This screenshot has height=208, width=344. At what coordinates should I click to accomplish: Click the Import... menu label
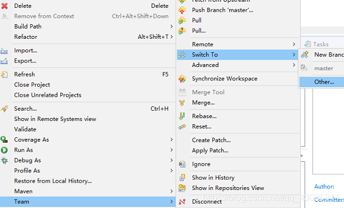(26, 51)
